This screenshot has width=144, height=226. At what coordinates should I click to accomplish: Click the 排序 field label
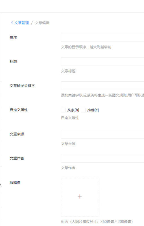click(13, 38)
